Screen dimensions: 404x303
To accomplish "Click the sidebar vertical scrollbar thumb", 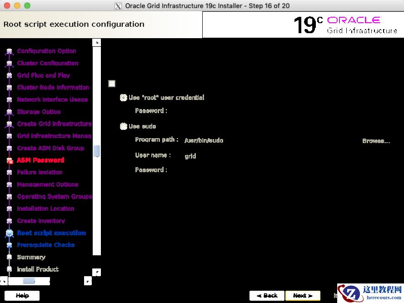I will [97, 151].
